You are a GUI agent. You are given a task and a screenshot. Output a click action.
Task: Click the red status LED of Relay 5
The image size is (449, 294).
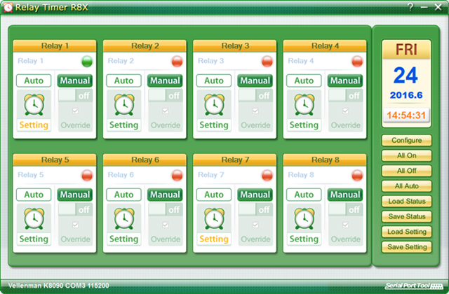(87, 176)
